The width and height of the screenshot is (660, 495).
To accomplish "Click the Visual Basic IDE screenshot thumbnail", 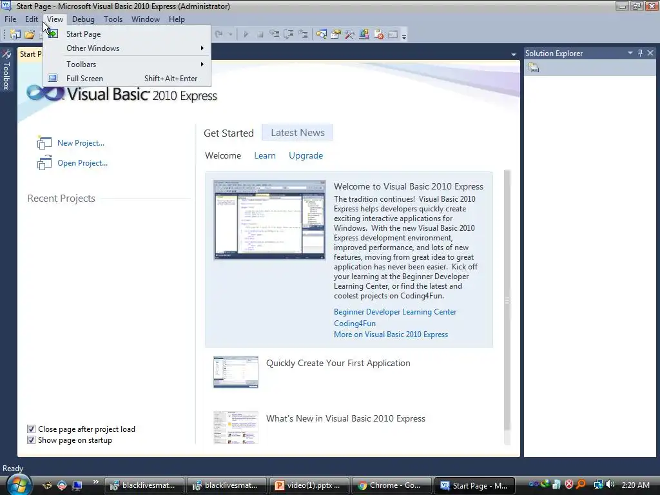I will (x=269, y=220).
